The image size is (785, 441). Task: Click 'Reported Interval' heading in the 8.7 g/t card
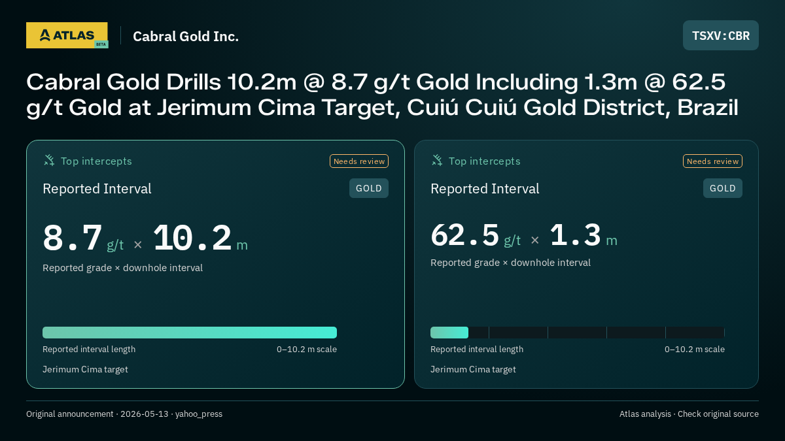(97, 189)
